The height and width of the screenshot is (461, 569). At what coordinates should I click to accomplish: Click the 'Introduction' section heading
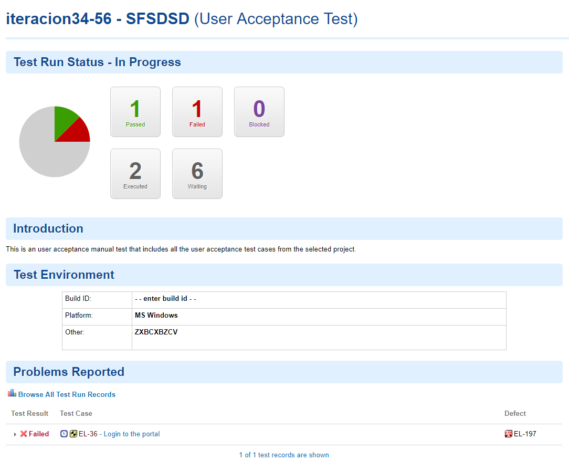coord(48,228)
